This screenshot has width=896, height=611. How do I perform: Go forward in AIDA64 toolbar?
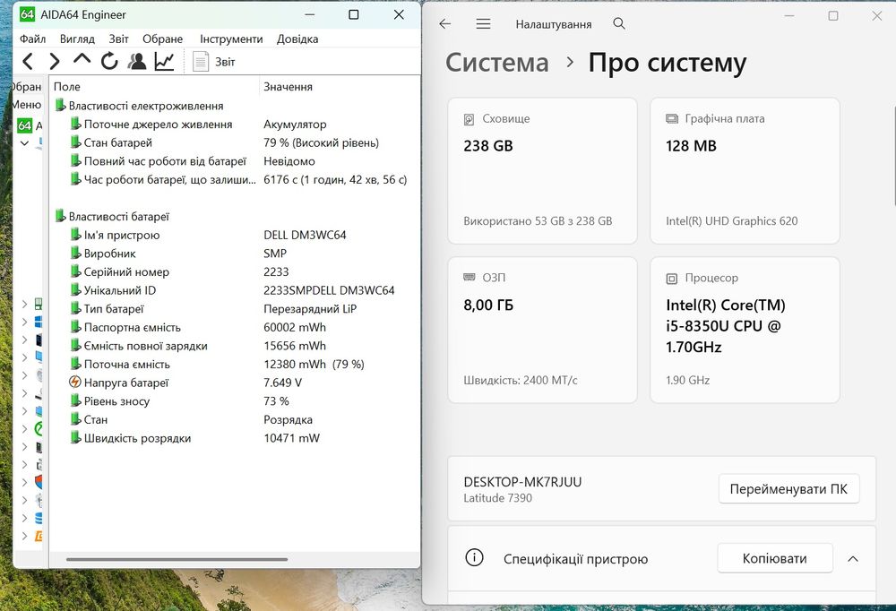[55, 61]
